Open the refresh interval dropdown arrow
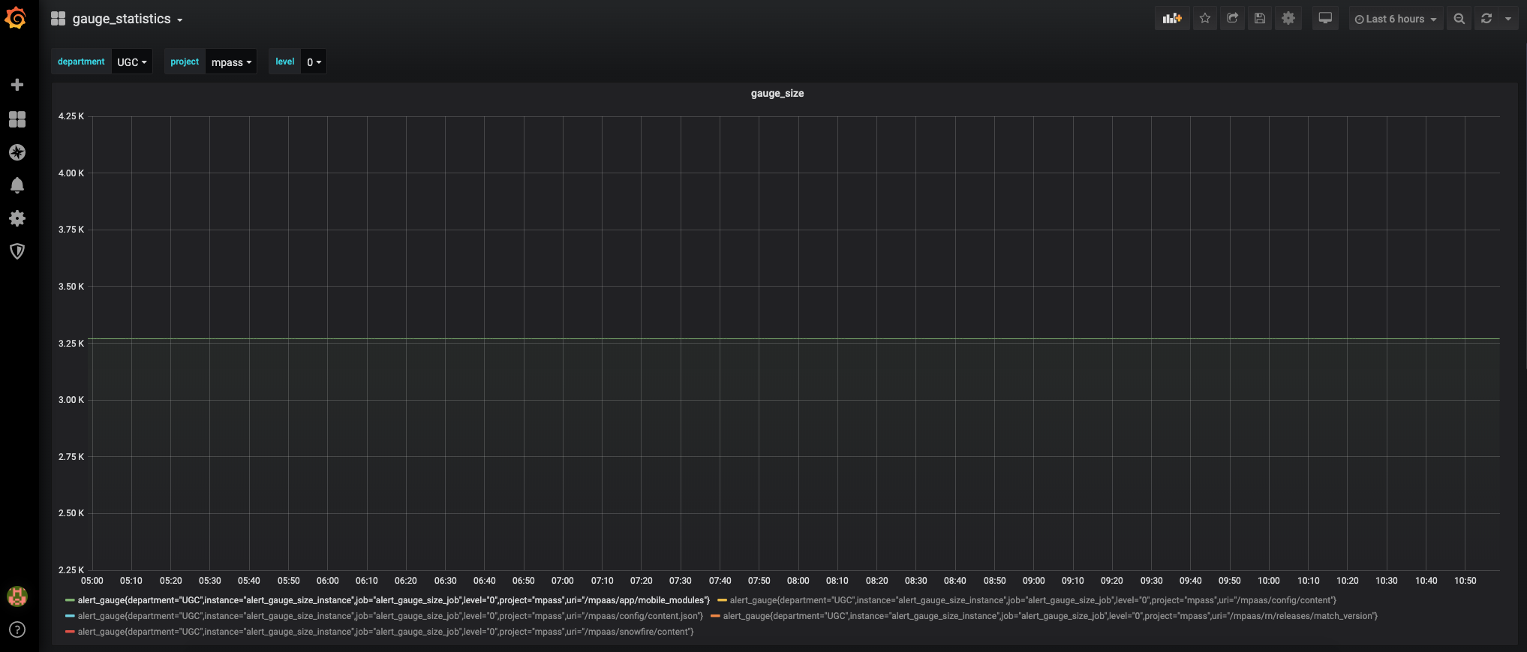 tap(1508, 19)
